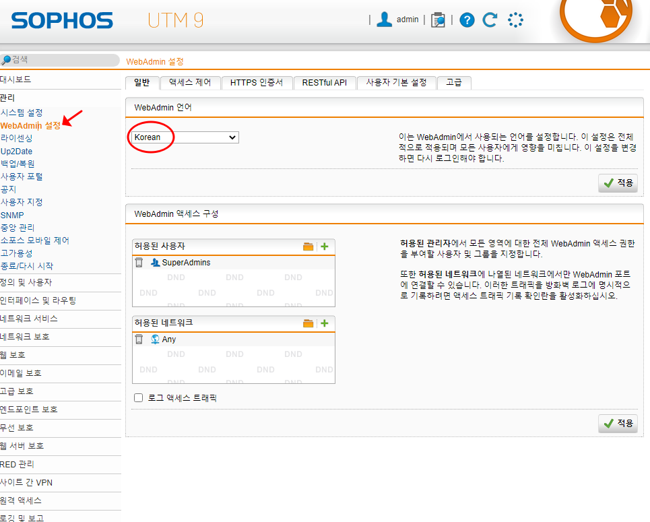Open 대시보드 in sidebar

click(15, 79)
